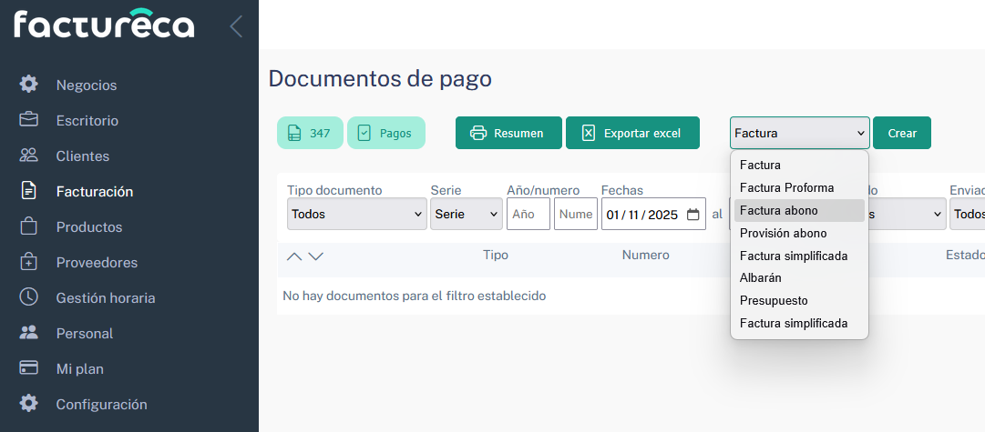
Task: Click the Tipo column header
Action: [496, 255]
